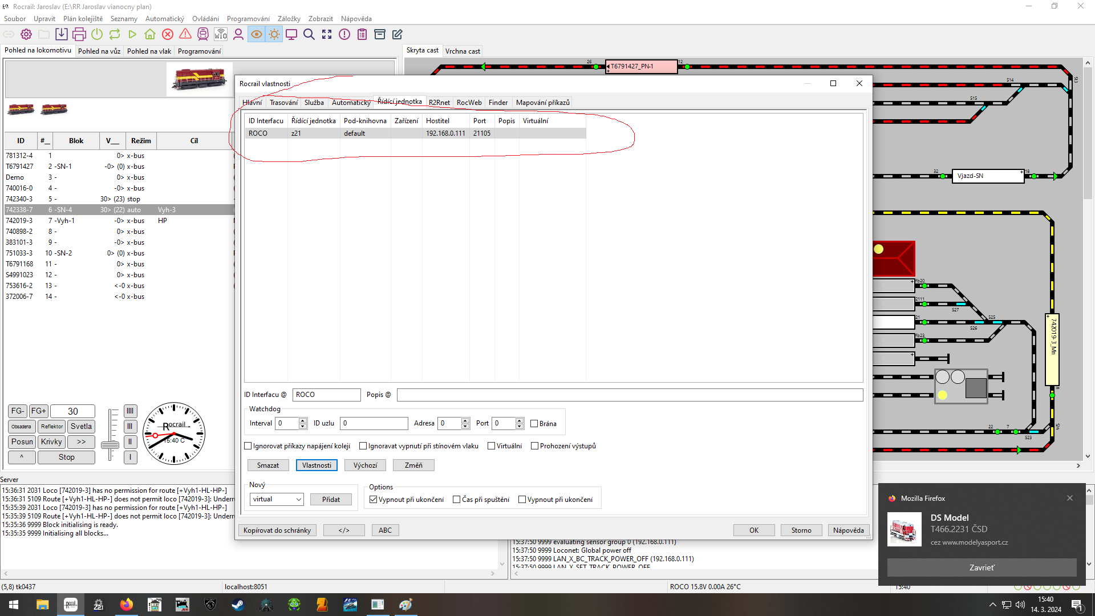The image size is (1095, 616).
Task: Switch to the R2Rnet tab
Action: click(439, 103)
